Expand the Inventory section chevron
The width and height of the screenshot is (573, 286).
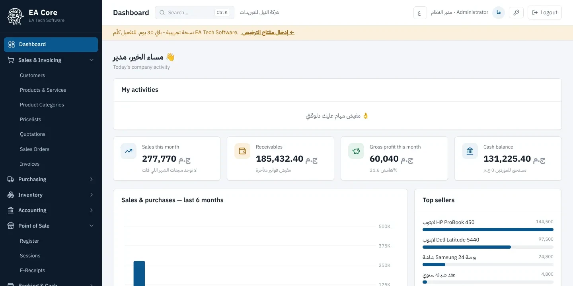(x=92, y=195)
